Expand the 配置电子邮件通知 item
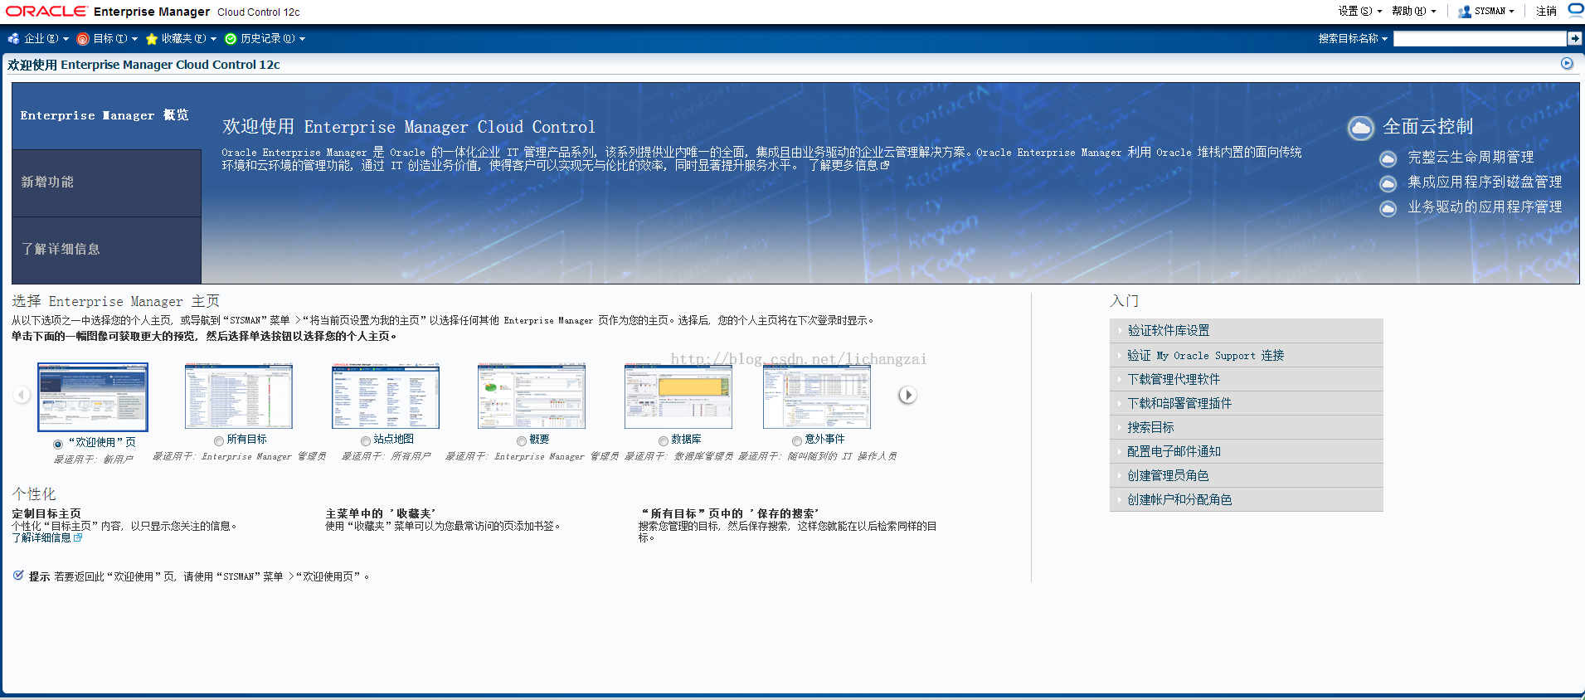The width and height of the screenshot is (1585, 700). [x=1247, y=451]
